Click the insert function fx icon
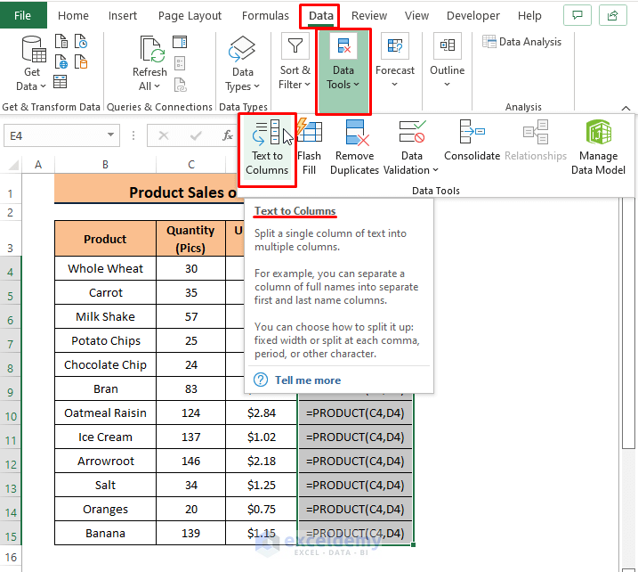 coord(229,136)
